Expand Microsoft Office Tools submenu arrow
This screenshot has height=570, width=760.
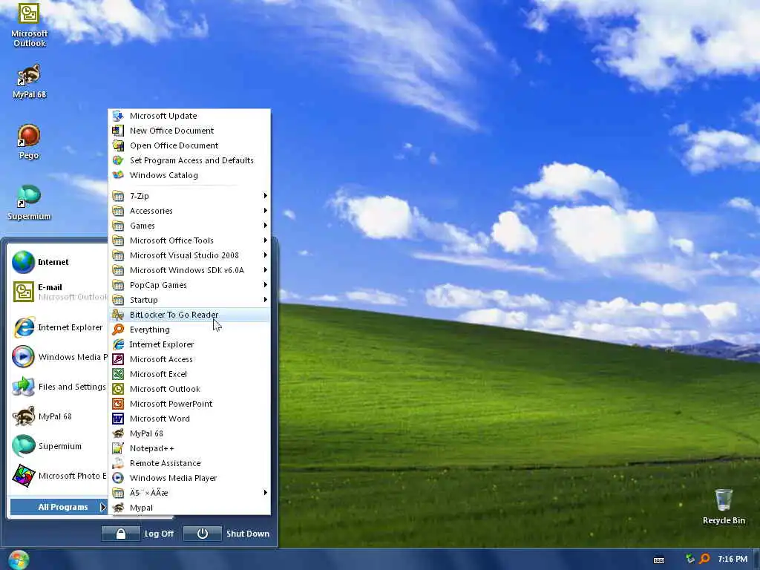point(265,240)
